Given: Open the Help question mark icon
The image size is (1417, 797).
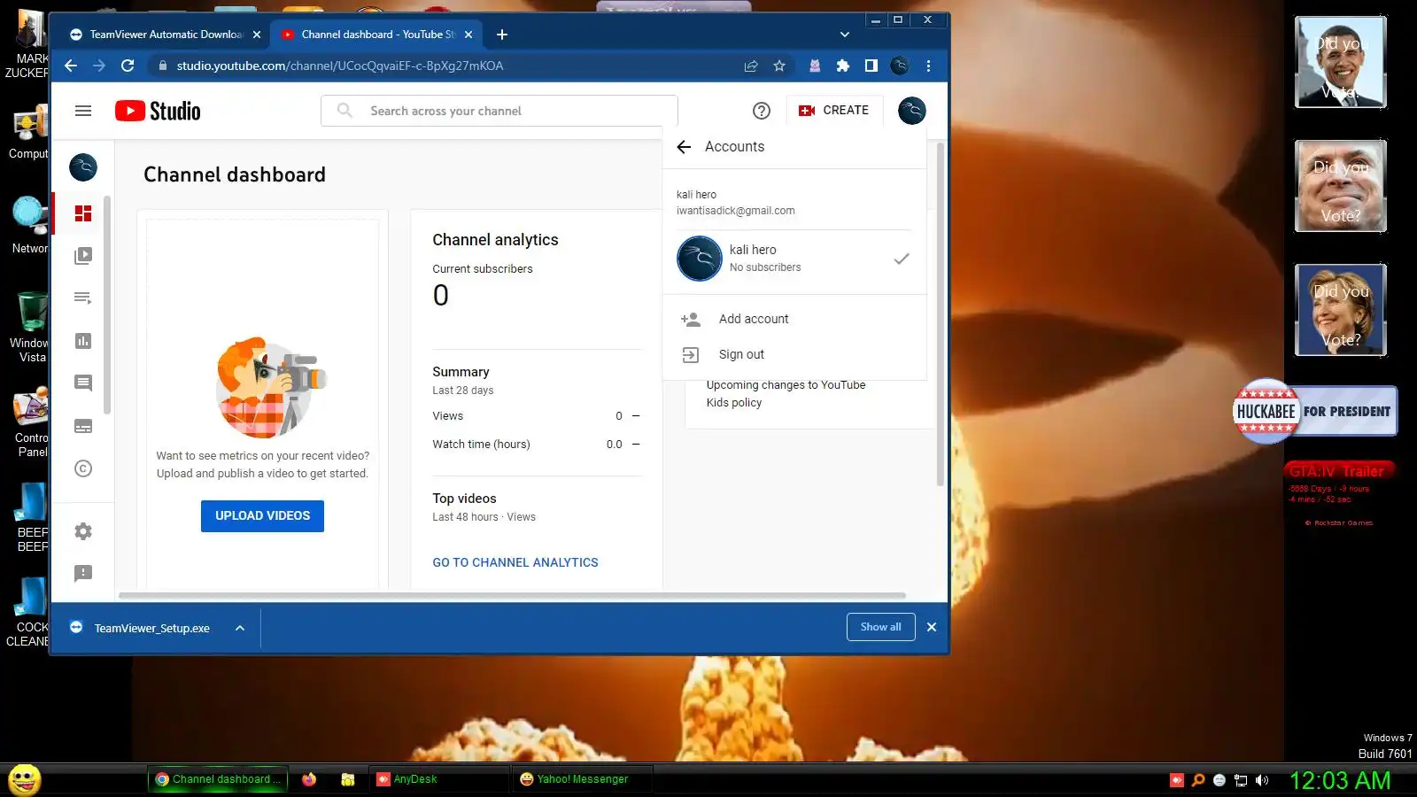Looking at the screenshot, I should (761, 111).
